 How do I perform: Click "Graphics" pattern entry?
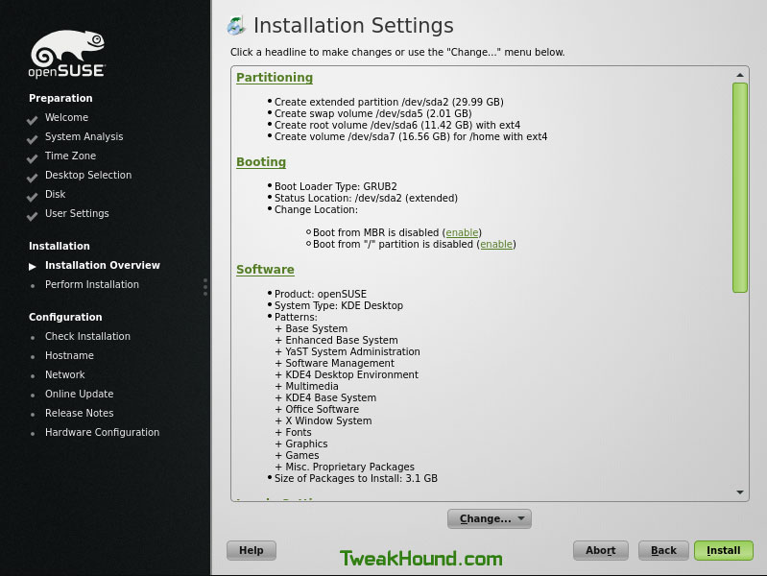[306, 444]
